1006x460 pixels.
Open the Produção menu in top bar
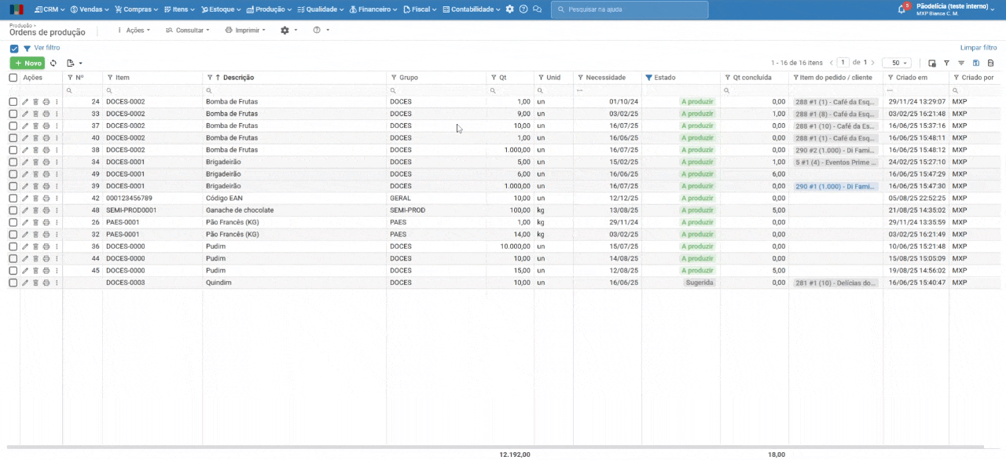tap(269, 9)
